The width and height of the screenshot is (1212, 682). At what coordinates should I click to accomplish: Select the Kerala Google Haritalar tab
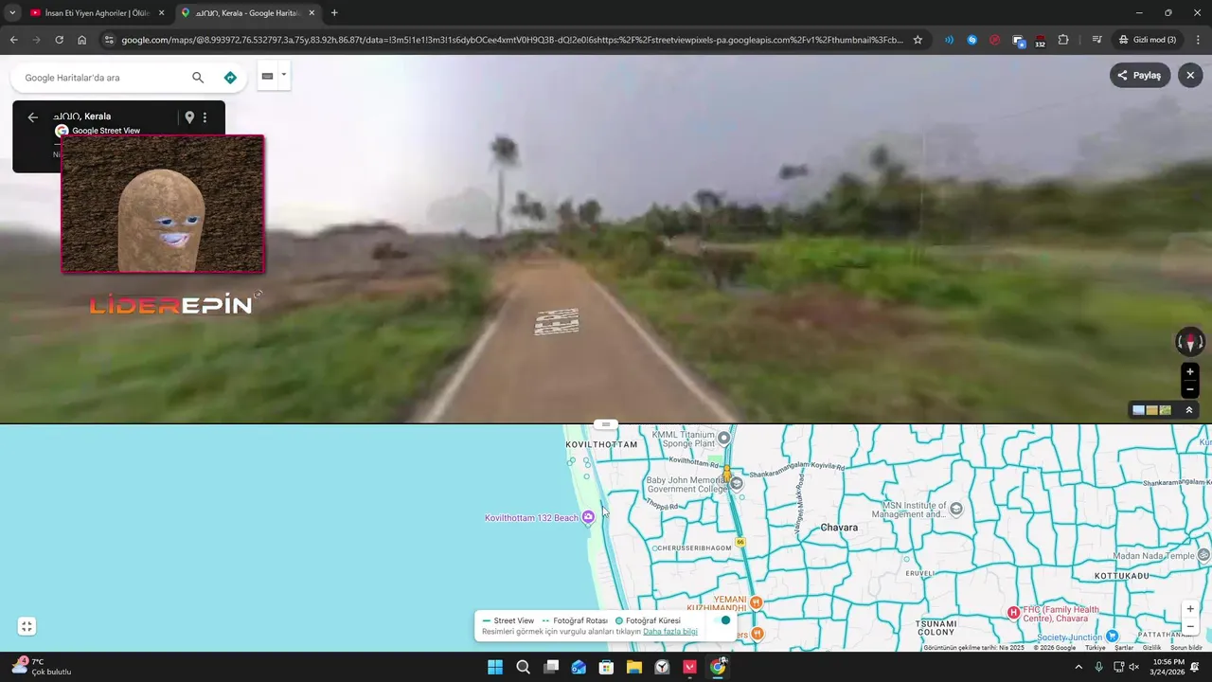tap(247, 13)
